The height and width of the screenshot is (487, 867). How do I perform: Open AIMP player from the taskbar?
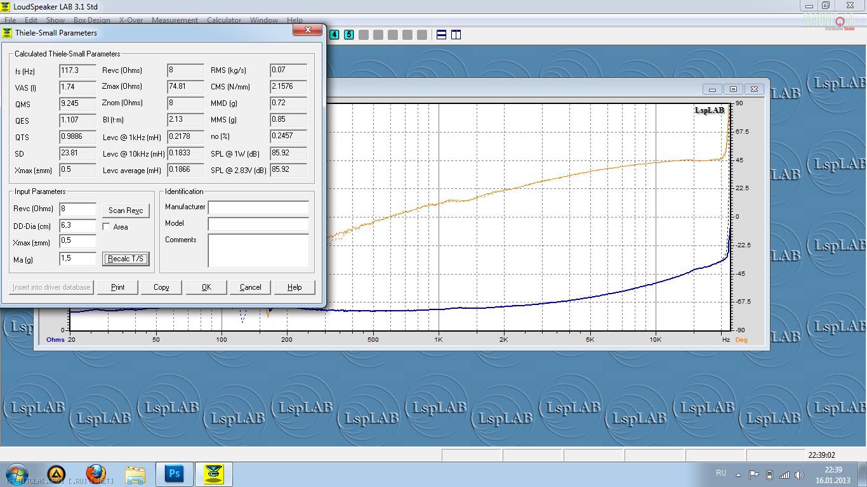click(x=56, y=474)
